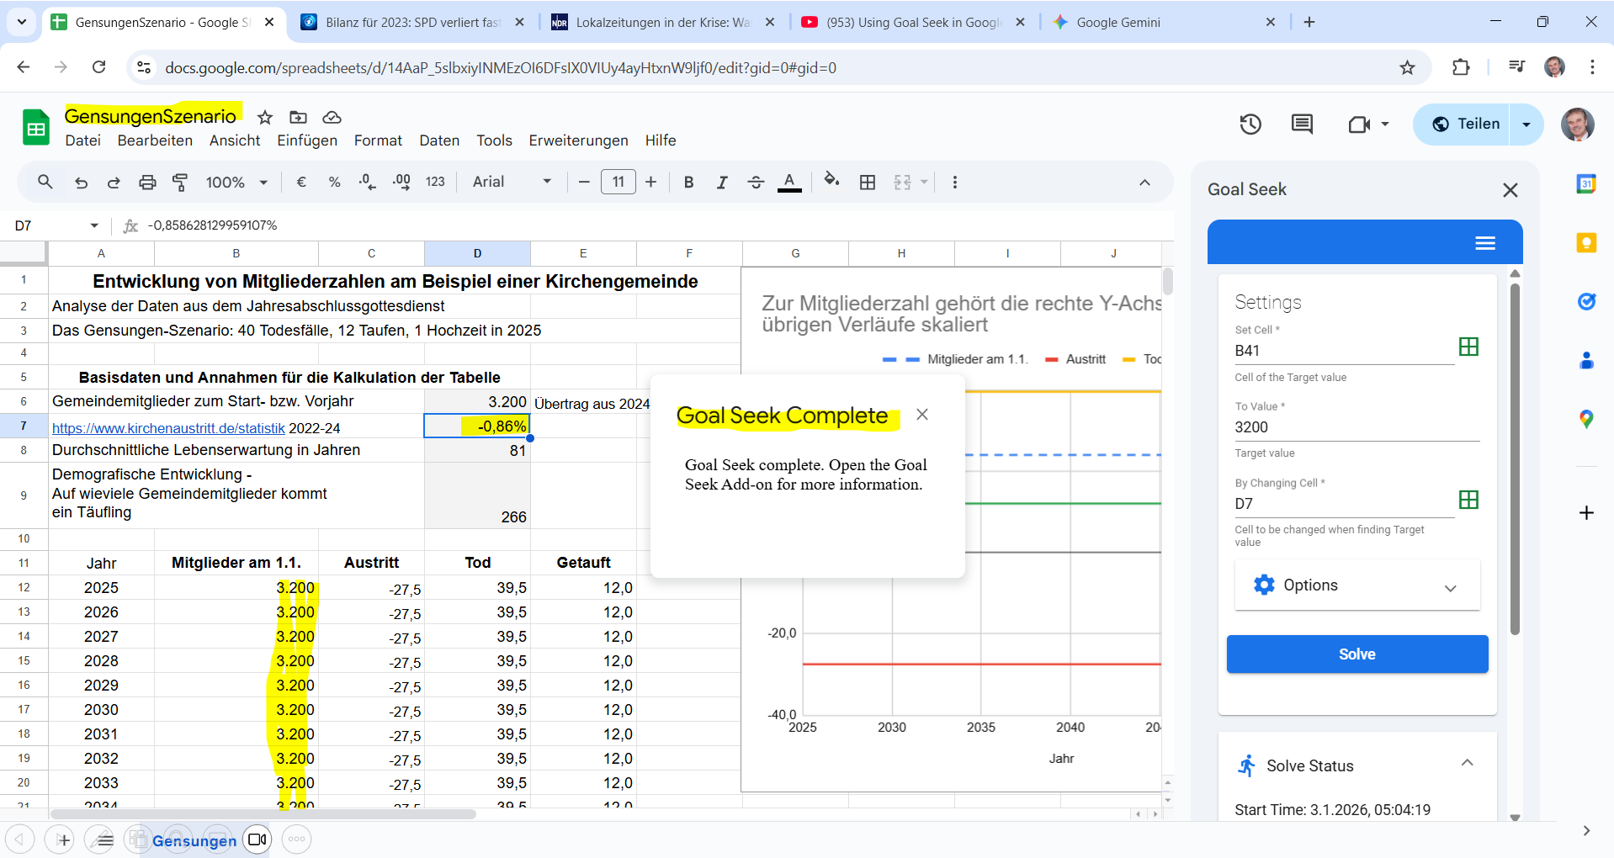Image resolution: width=1614 pixels, height=858 pixels.
Task: Open hamburger menu in Goal Seek header
Action: [1485, 243]
